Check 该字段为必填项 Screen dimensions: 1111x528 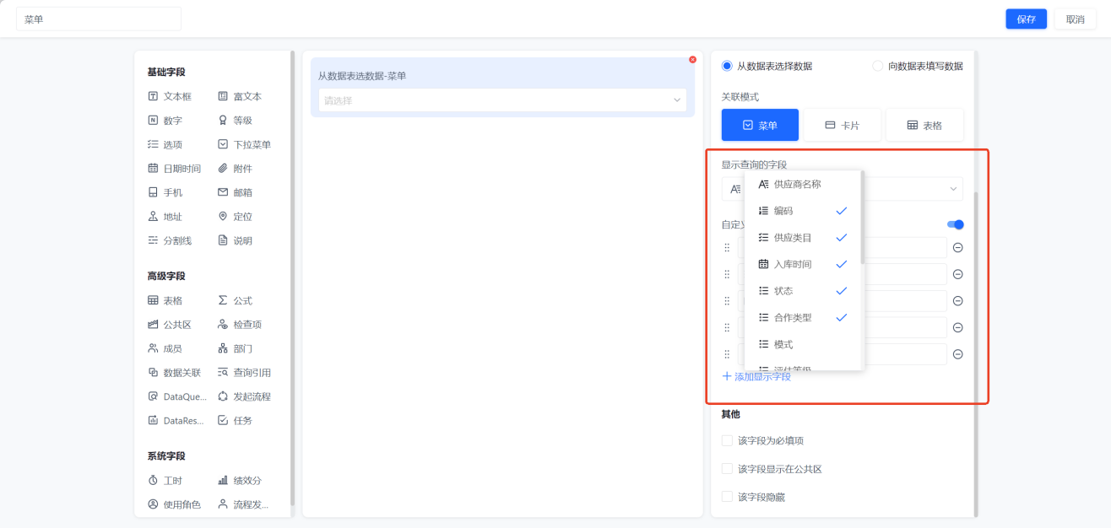coord(727,440)
